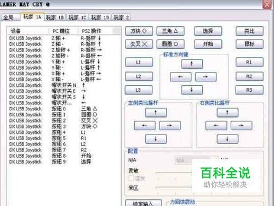
Task: Select the 按钮 4 L1 row
Action: coord(64,132)
